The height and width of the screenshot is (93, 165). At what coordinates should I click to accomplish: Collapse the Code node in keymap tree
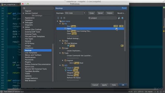coord(60,48)
